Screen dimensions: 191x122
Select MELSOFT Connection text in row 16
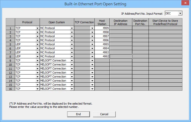coord(53,89)
